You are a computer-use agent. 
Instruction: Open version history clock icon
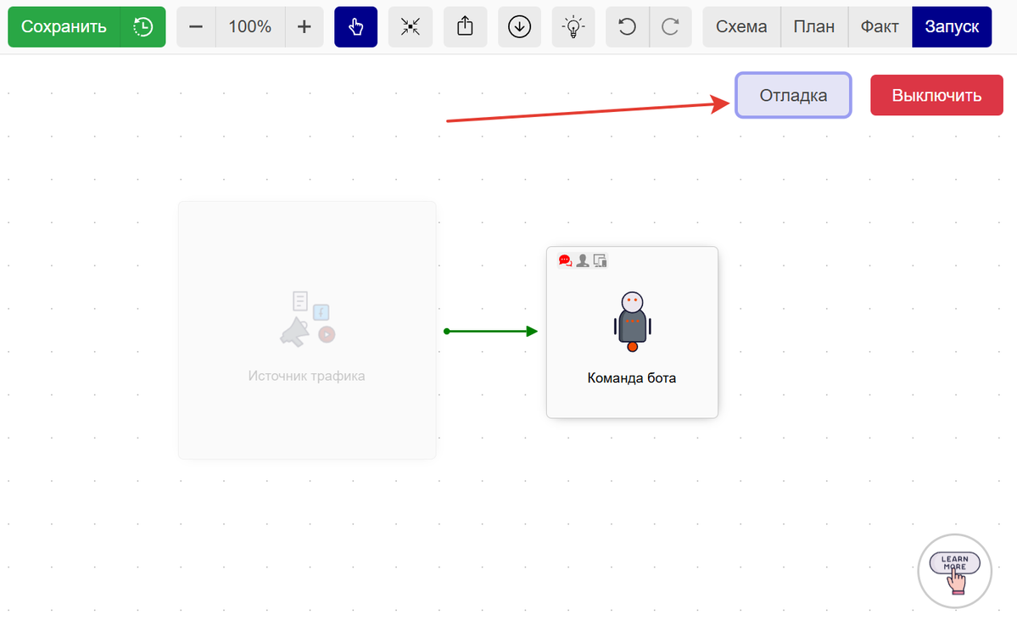[142, 26]
